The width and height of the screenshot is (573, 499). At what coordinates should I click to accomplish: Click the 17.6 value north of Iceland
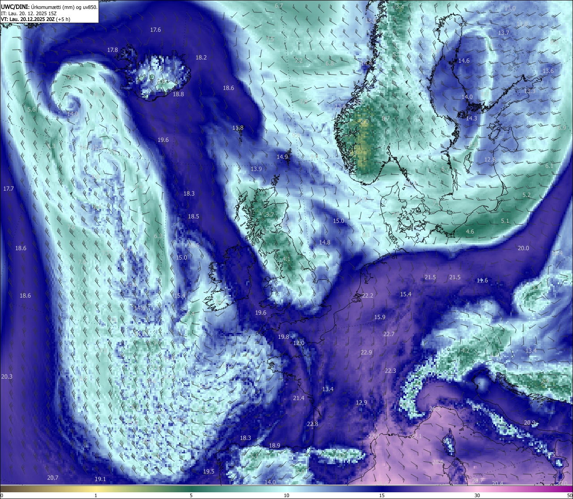click(155, 30)
